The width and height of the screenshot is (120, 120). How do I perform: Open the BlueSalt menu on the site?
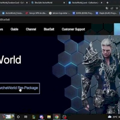click(49, 29)
